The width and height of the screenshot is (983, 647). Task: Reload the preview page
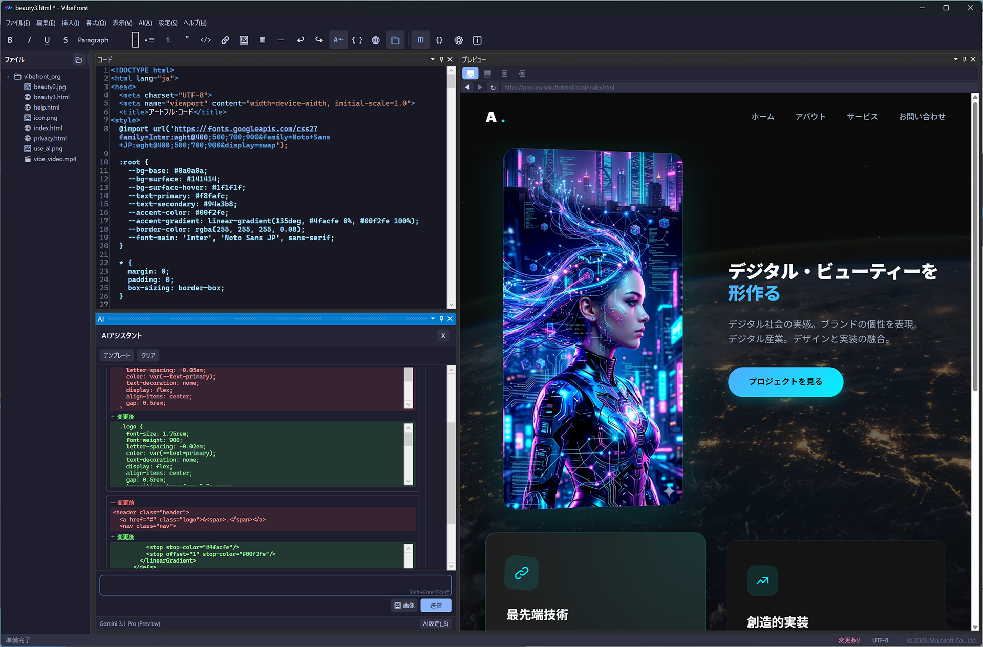(x=493, y=87)
